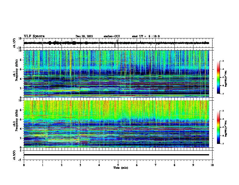This screenshot has height=185, width=239.
Task: Click the "6" kHz tick on ch.1 frequency axis
Action: point(21,69)
